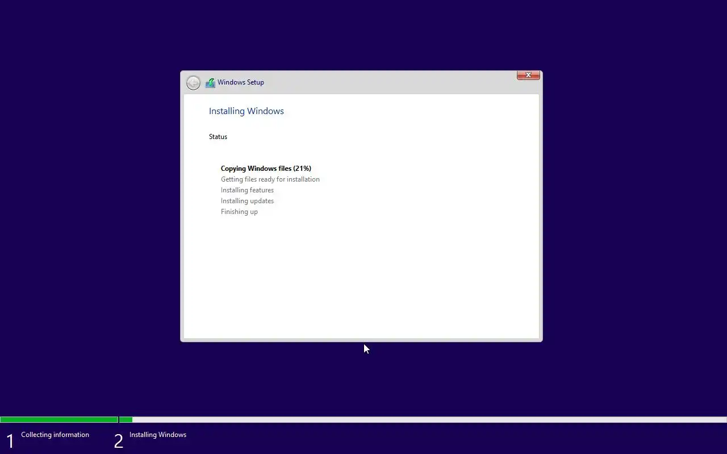Click the back arrow in Windows Setup
Image resolution: width=727 pixels, height=454 pixels.
[193, 83]
